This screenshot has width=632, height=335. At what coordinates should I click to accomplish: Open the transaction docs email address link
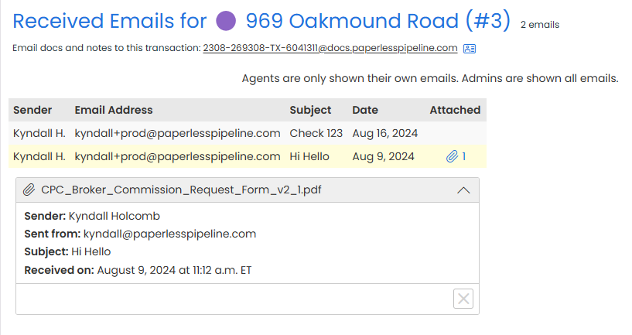tap(330, 48)
